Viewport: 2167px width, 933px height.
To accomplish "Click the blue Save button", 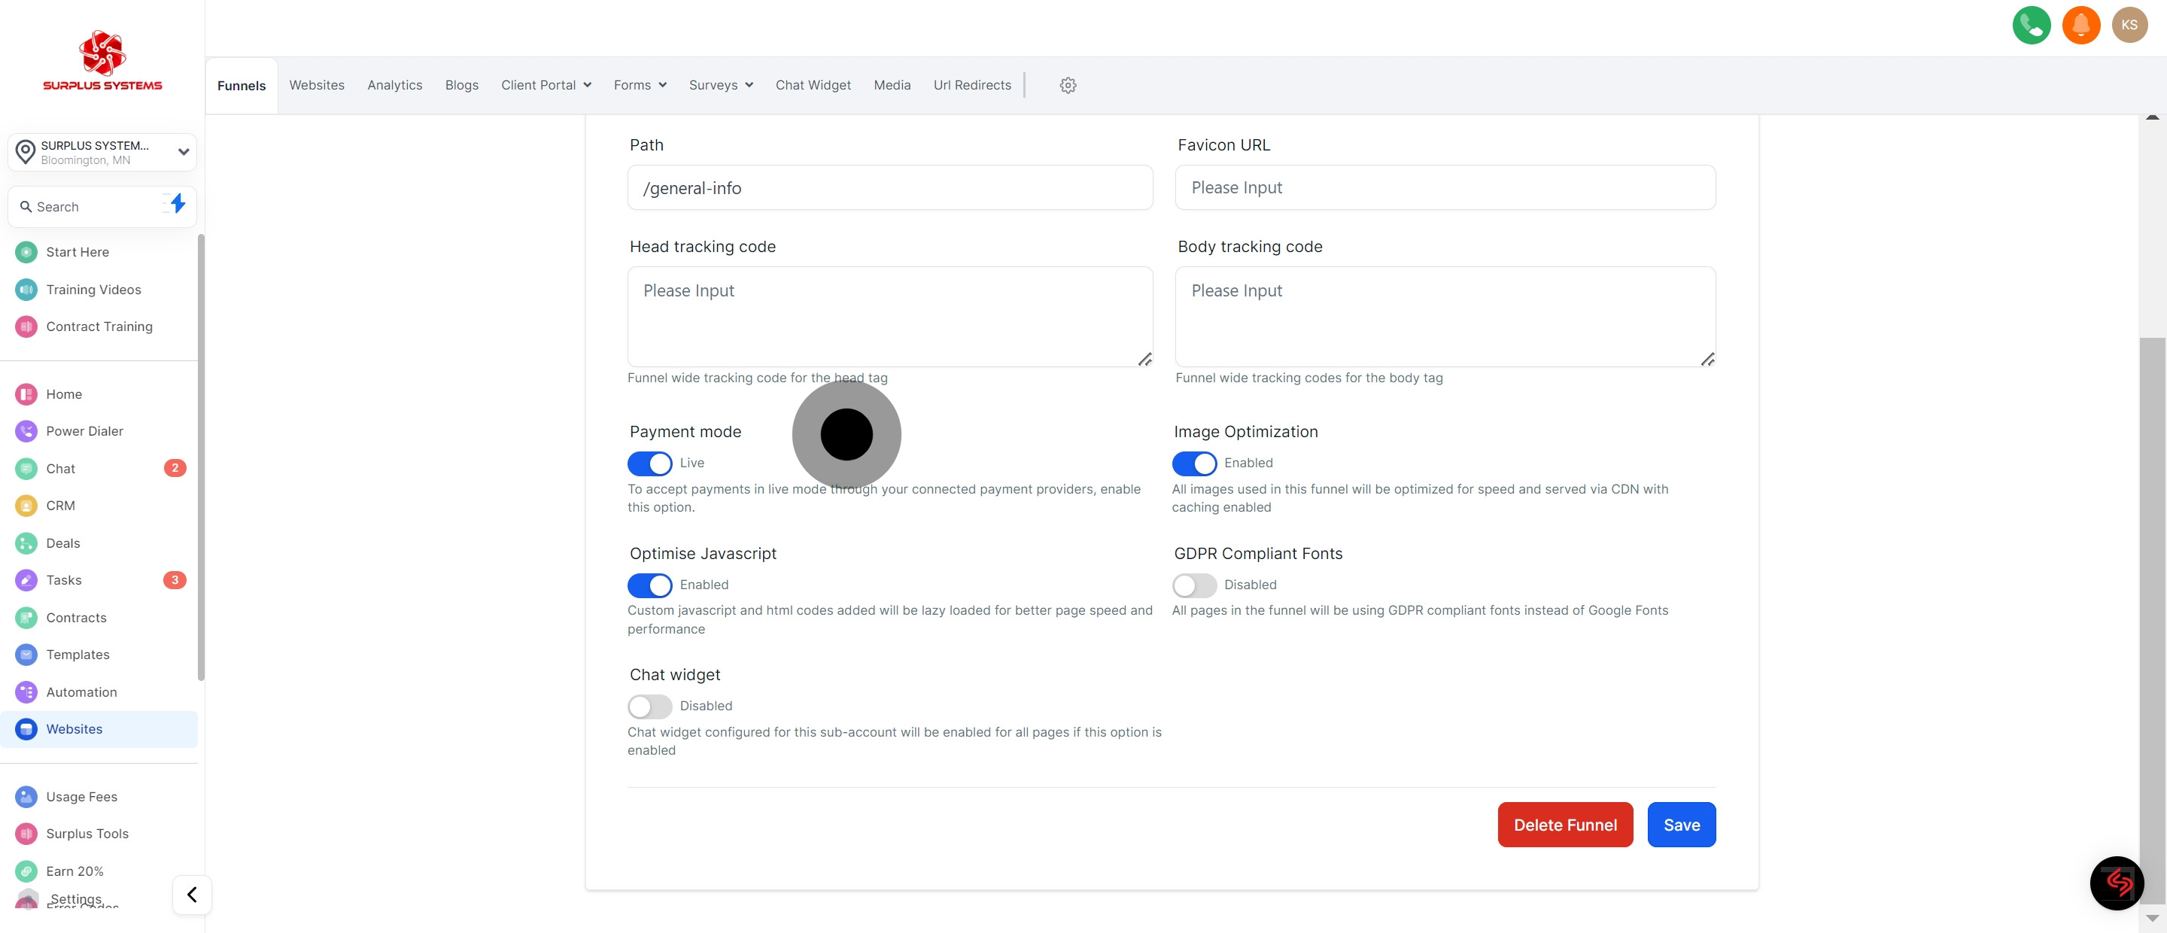I will point(1681,825).
